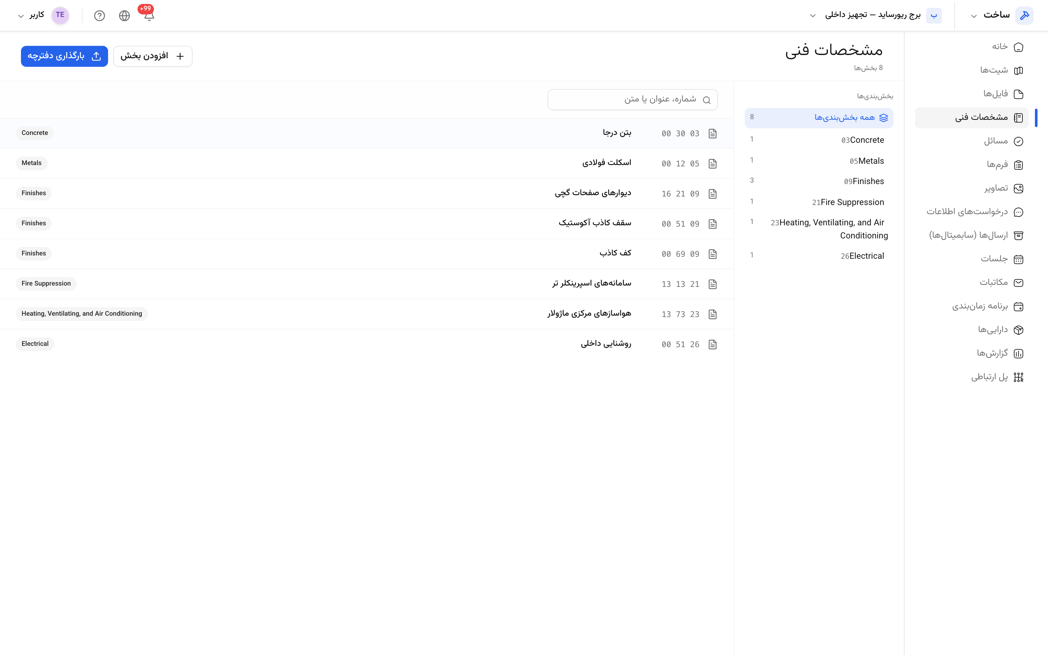This screenshot has width=1048, height=655.
Task: Open دیوارهای صفحات گچی section
Action: coord(367,194)
